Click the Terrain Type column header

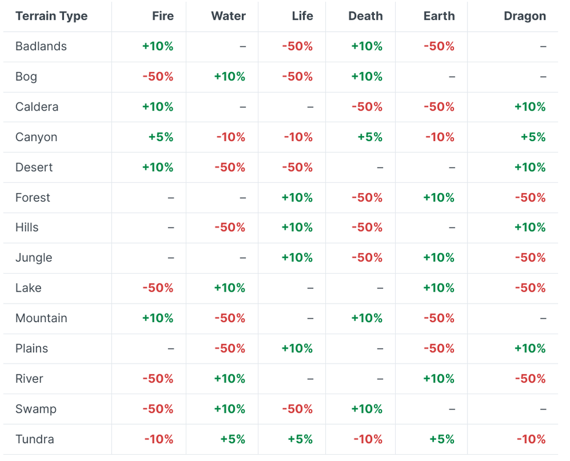(51, 16)
